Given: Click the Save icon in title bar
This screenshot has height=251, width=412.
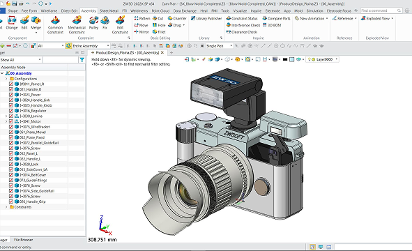Looking at the screenshot, I should 15,3.
